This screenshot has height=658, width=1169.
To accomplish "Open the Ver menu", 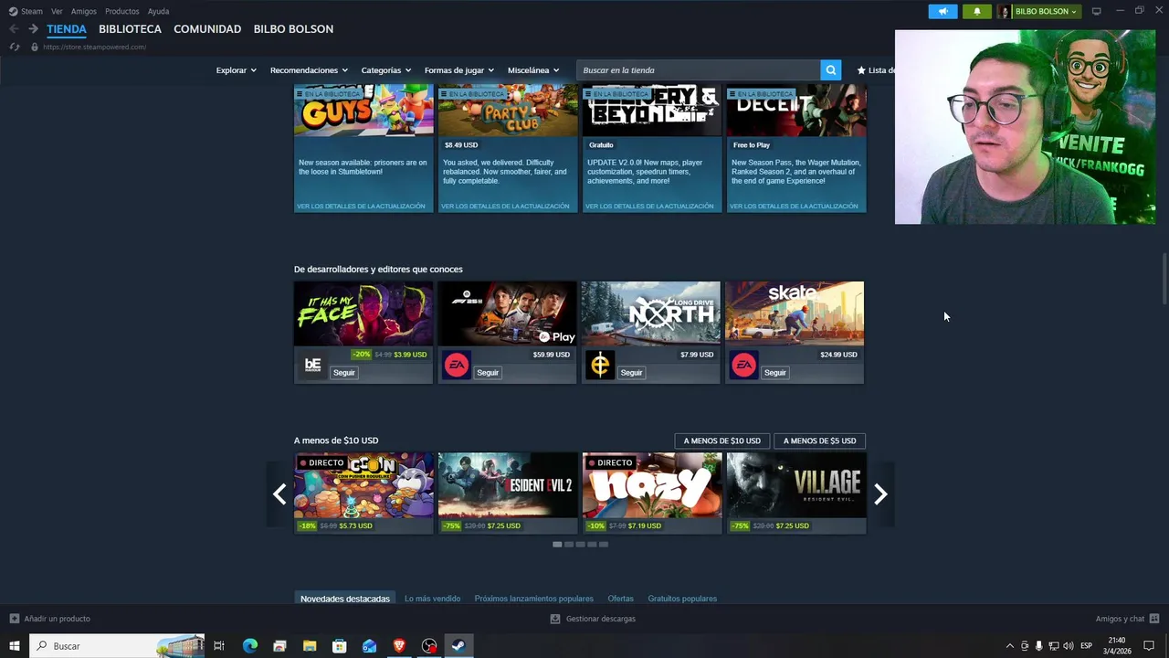I will 57,12.
